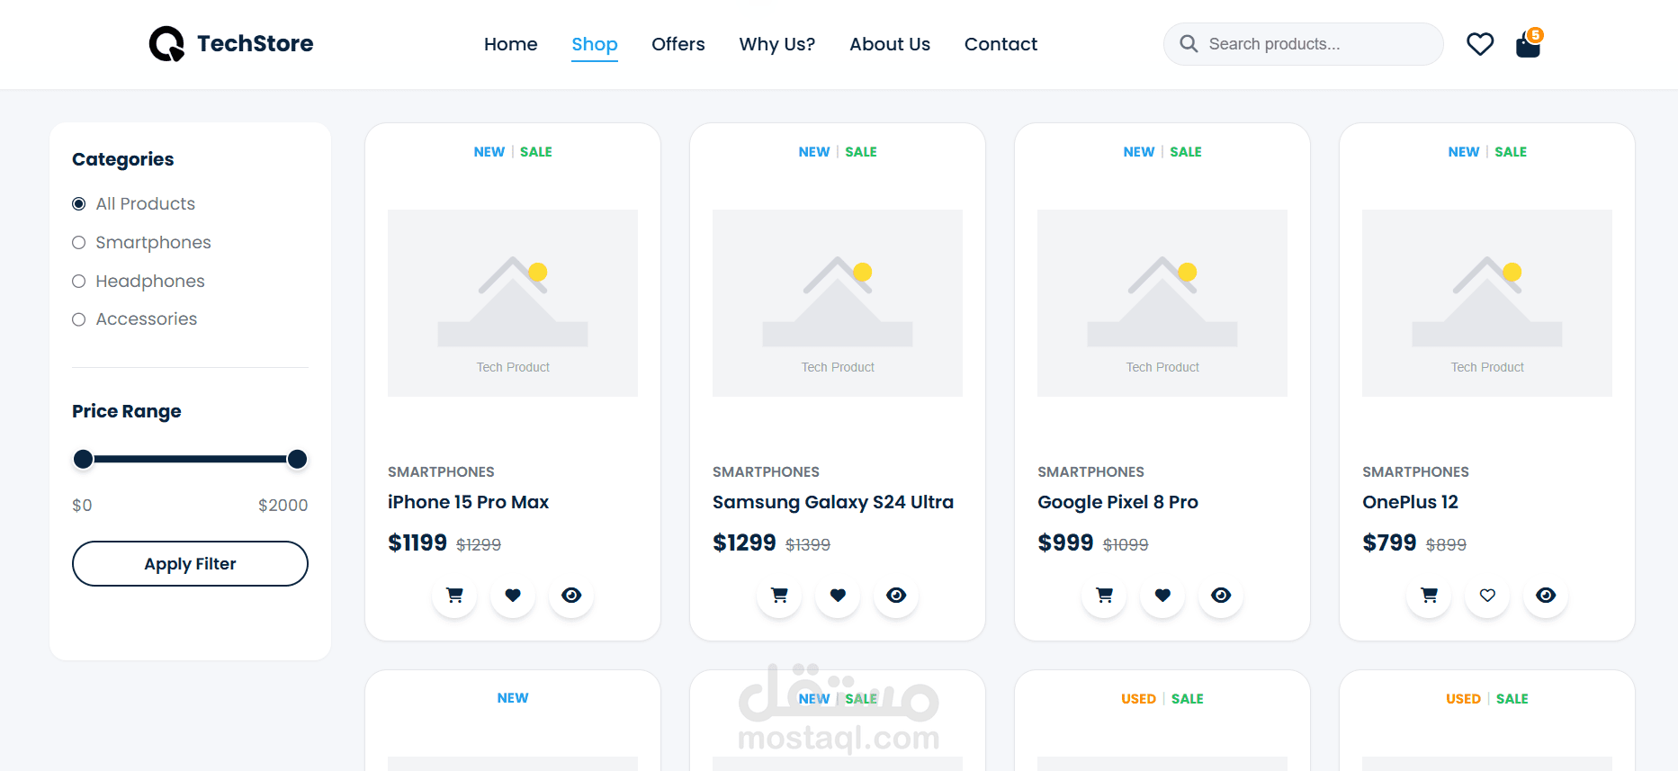Click the OnePlus 12 product image
The height and width of the screenshot is (771, 1678).
click(x=1487, y=303)
